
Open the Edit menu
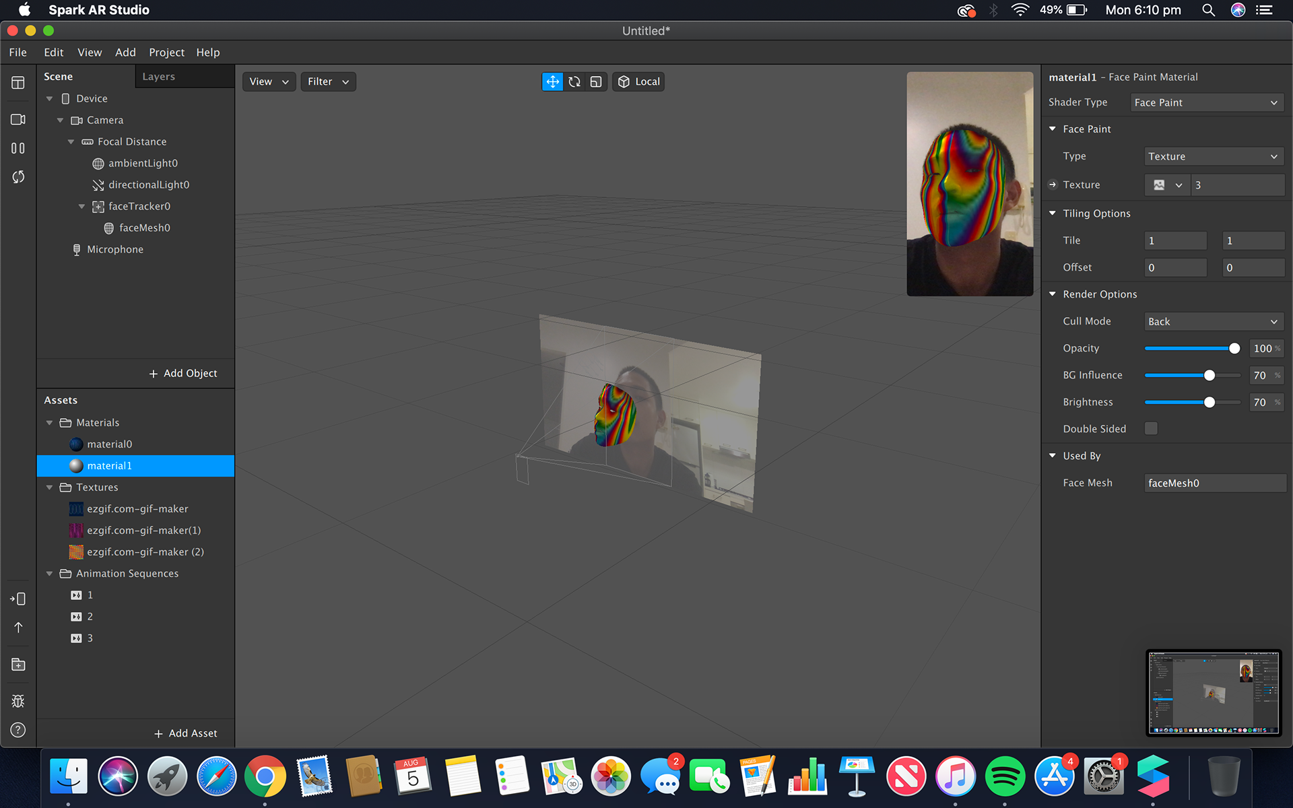pyautogui.click(x=54, y=53)
